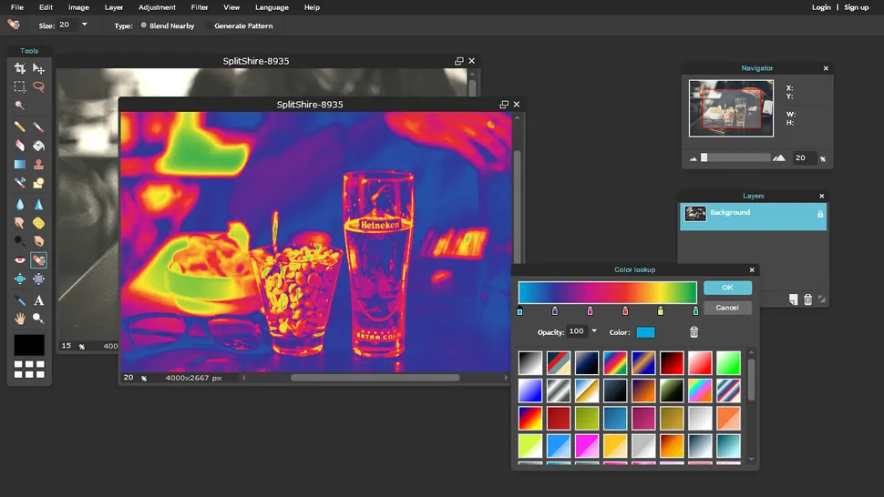Activate the Type text tool
884x497 pixels.
pos(38,300)
